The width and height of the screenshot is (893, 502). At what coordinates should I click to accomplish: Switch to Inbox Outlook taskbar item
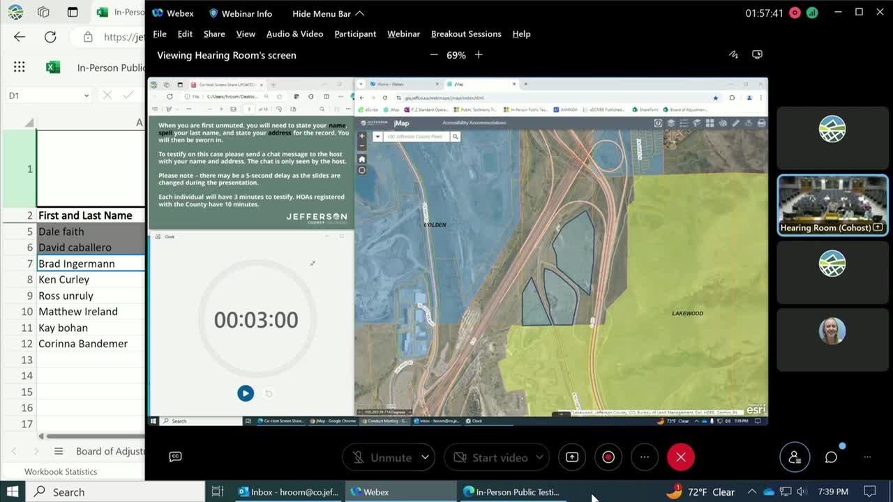288,492
